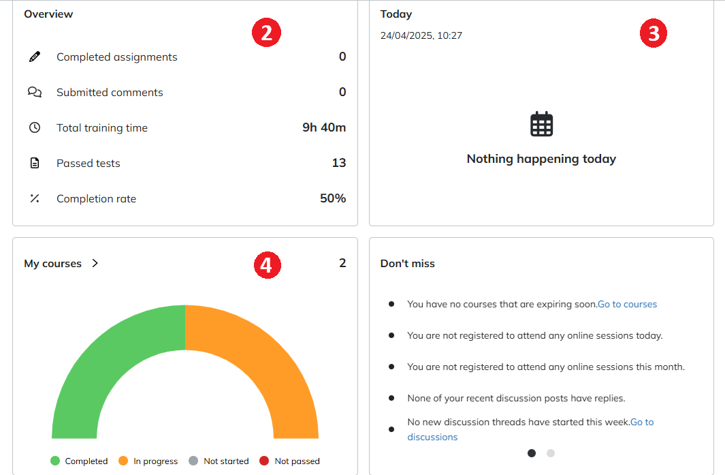This screenshot has height=475, width=725.
Task: Select the first carousel dot in Don't miss
Action: pos(532,453)
